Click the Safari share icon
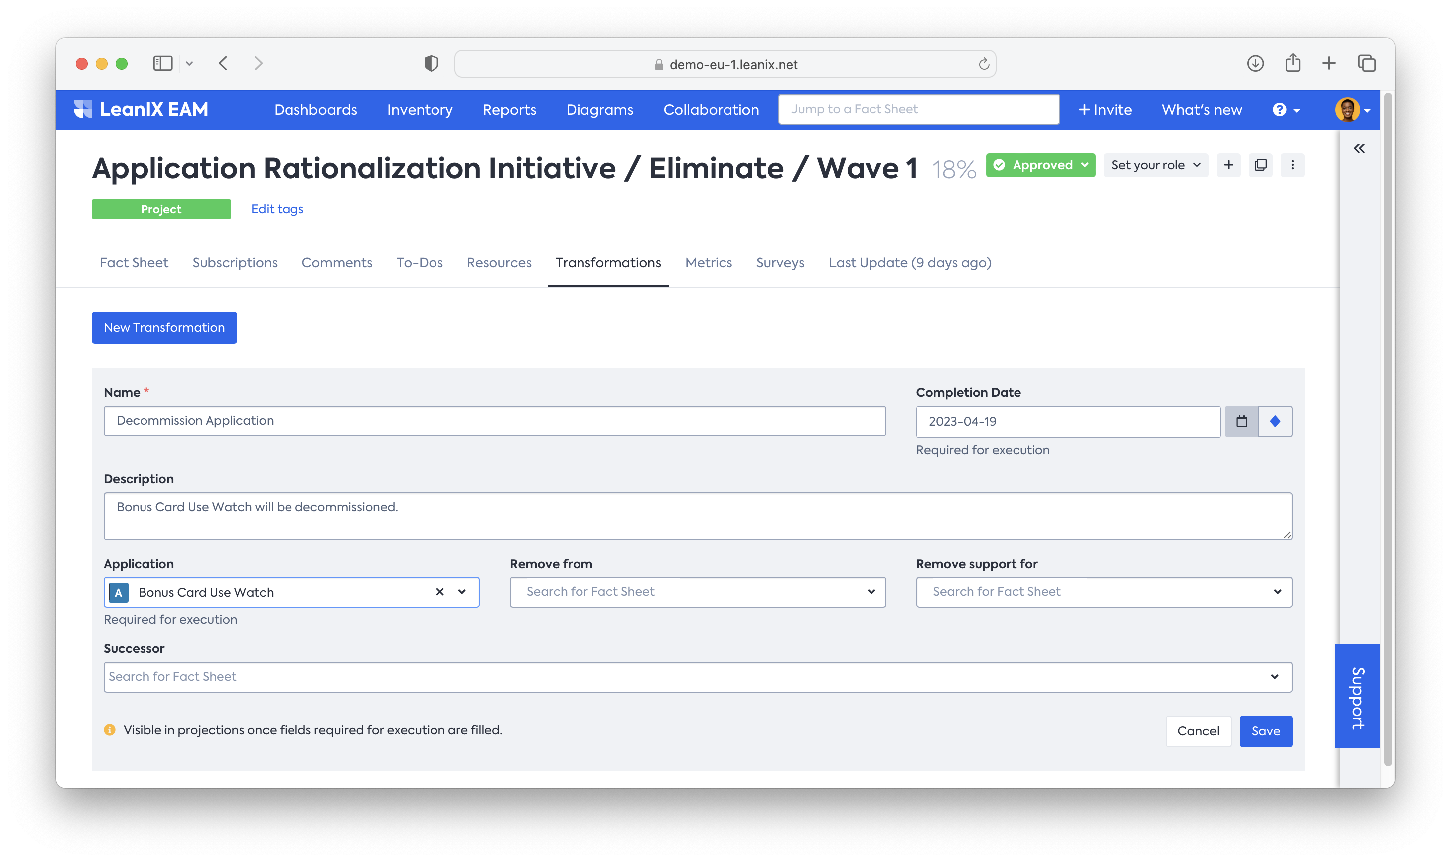This screenshot has height=862, width=1451. click(1292, 63)
